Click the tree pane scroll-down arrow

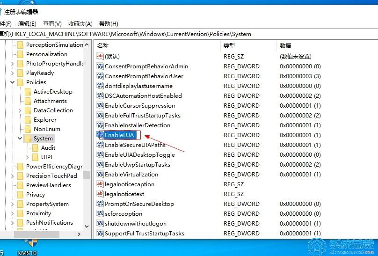point(87,227)
